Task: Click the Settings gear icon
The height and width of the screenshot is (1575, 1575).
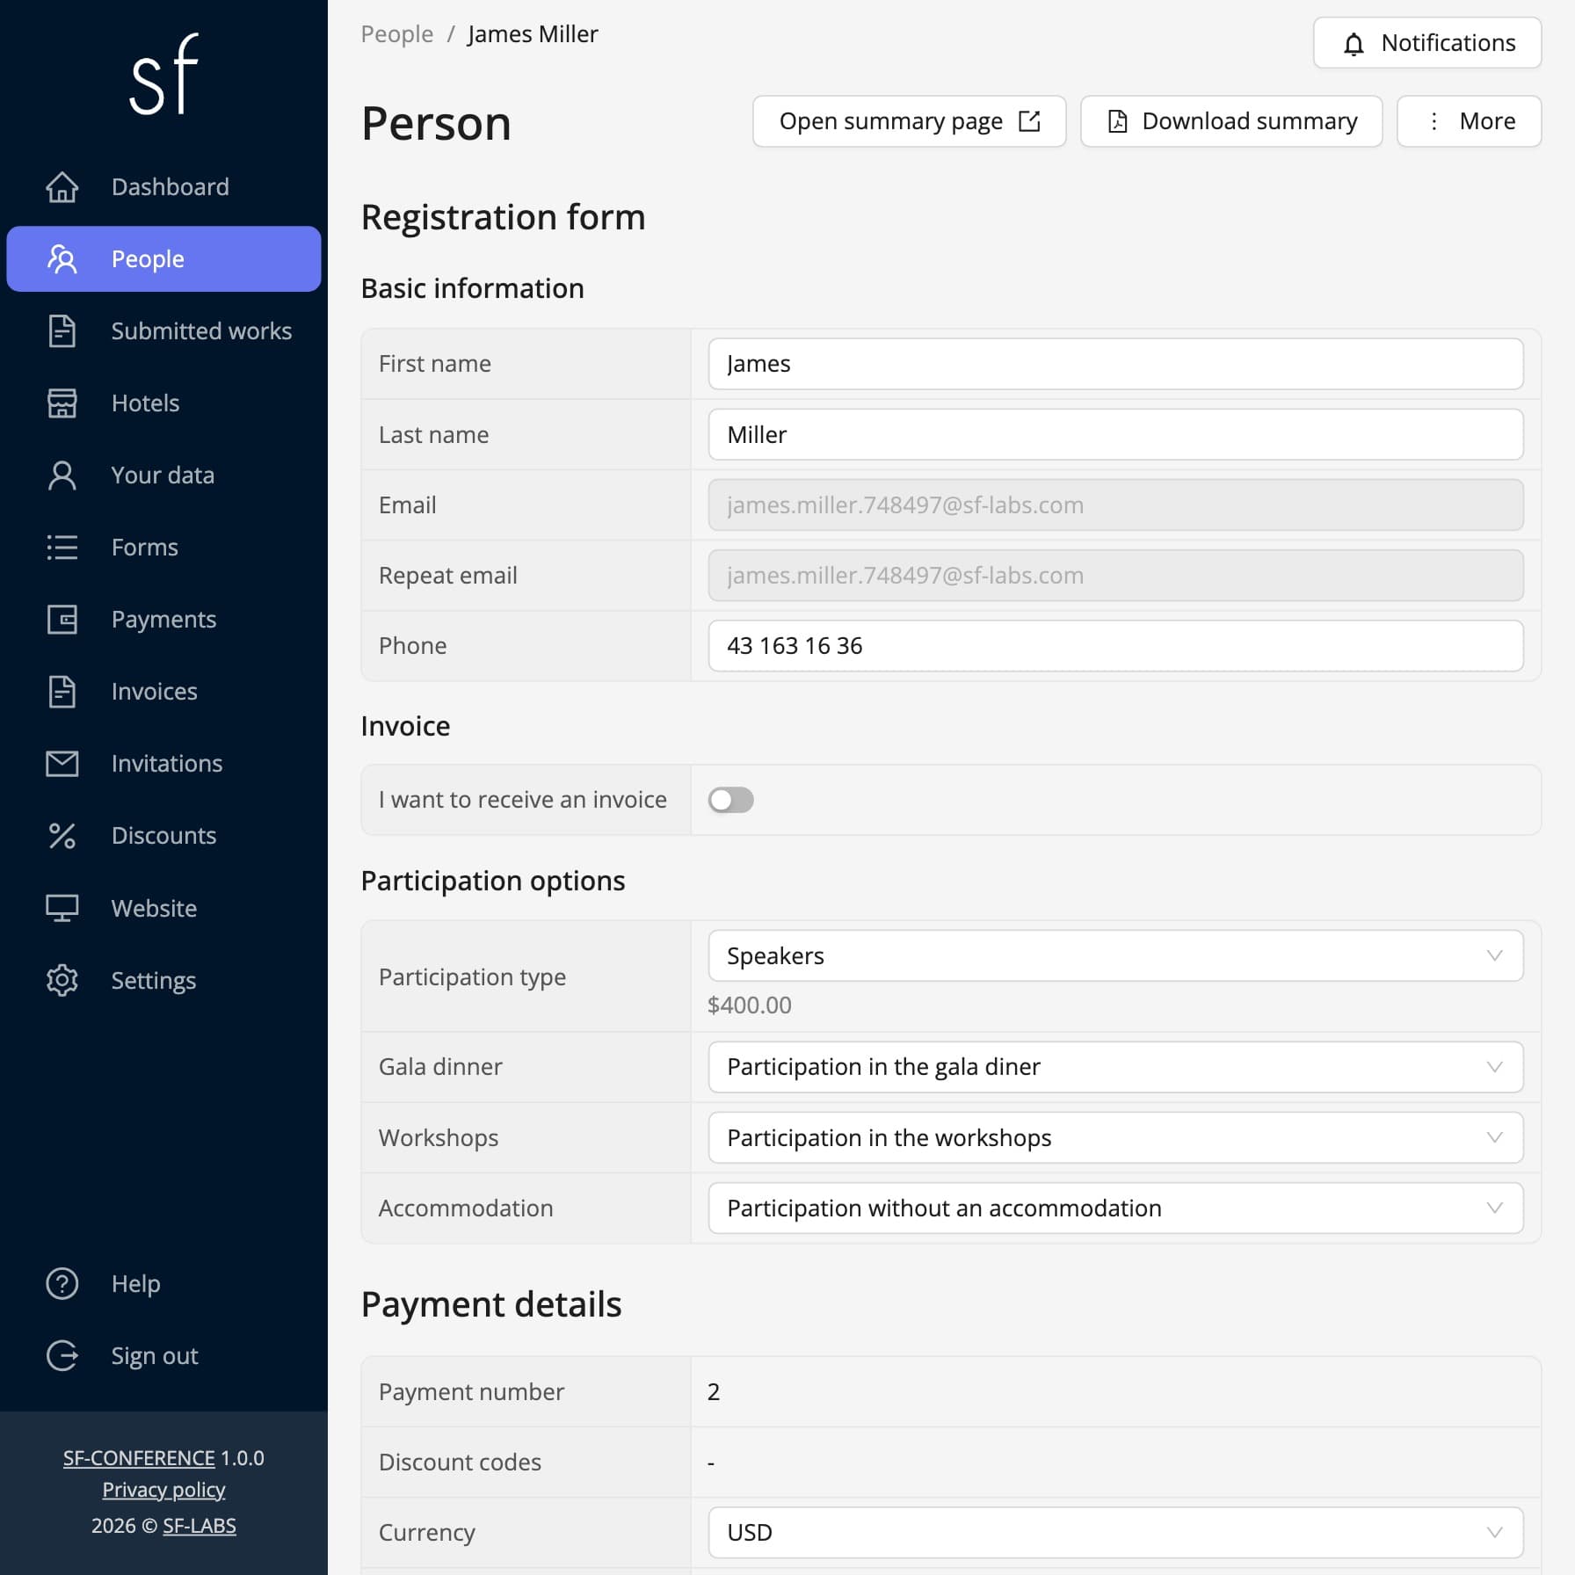Action: point(62,980)
